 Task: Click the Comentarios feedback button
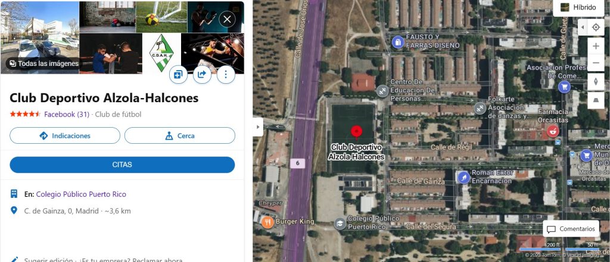click(x=571, y=229)
